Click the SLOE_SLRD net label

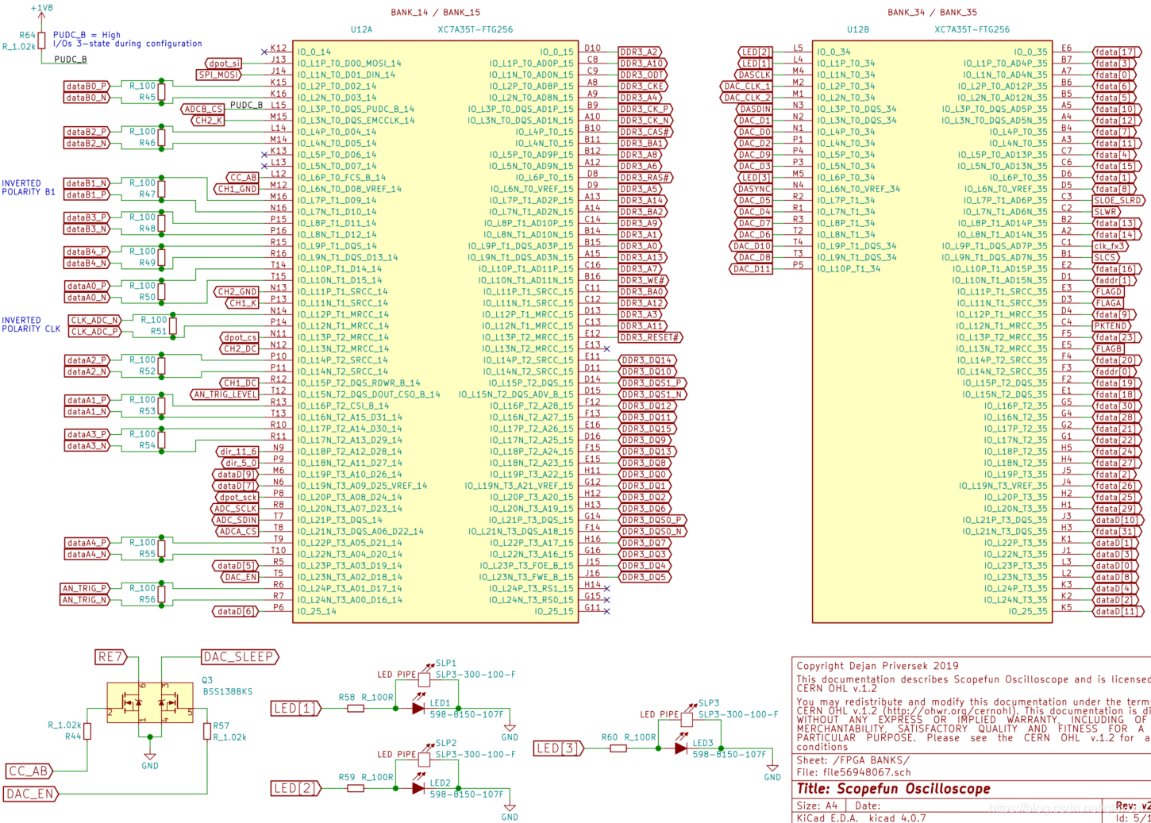(x=1119, y=201)
